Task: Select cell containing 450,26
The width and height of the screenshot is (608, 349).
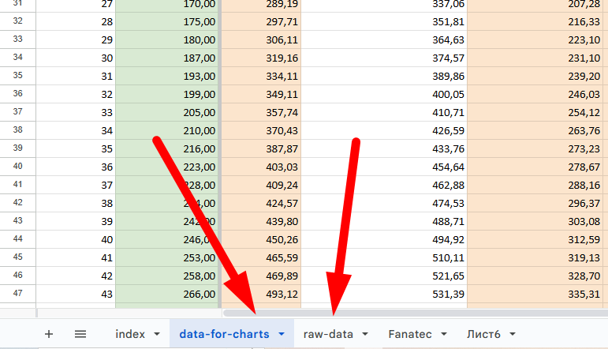Action: (x=261, y=239)
